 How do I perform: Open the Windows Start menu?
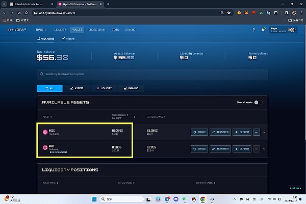click(93, 198)
